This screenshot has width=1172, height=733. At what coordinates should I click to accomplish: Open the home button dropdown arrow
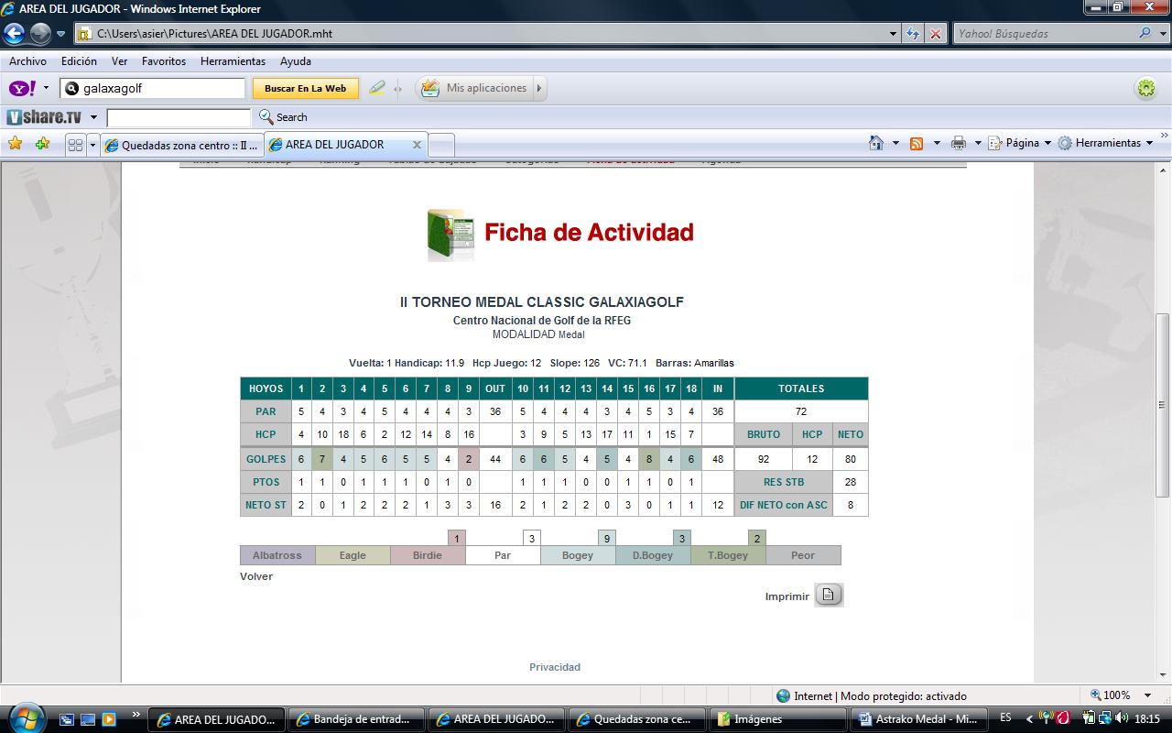[895, 143]
